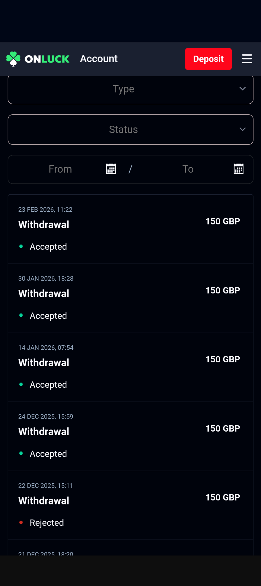Click the OnLuck clover logo
Image resolution: width=261 pixels, height=586 pixels.
13,59
